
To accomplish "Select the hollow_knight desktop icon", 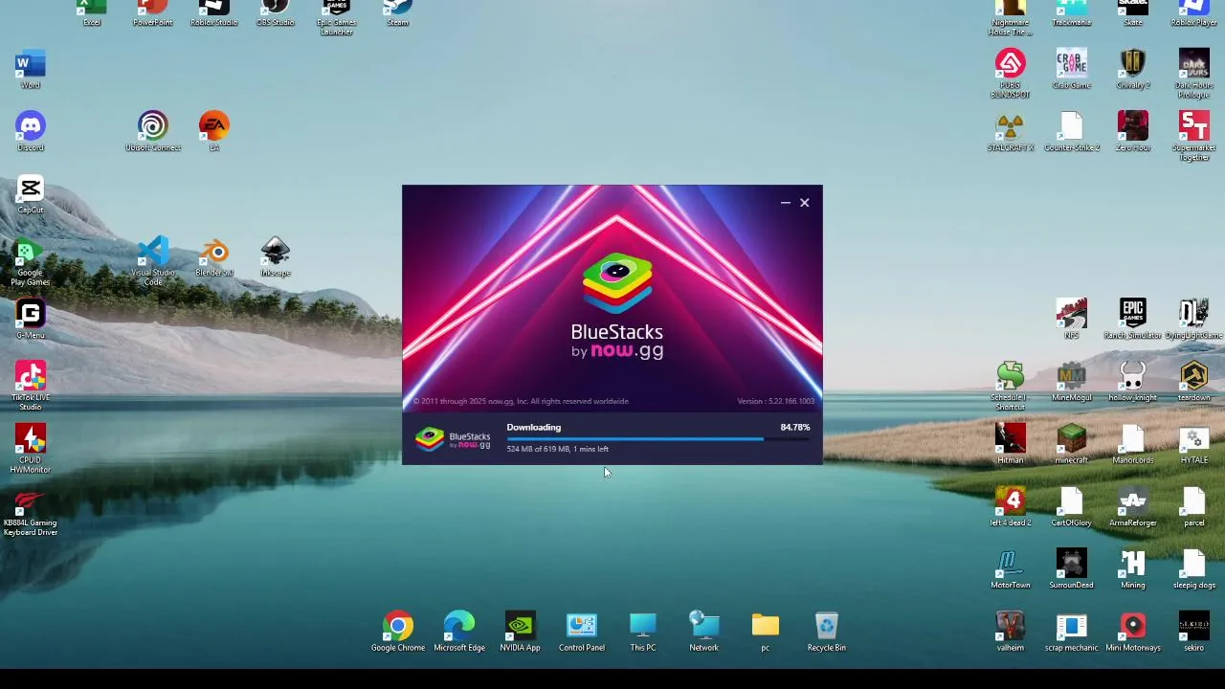I will [1133, 382].
